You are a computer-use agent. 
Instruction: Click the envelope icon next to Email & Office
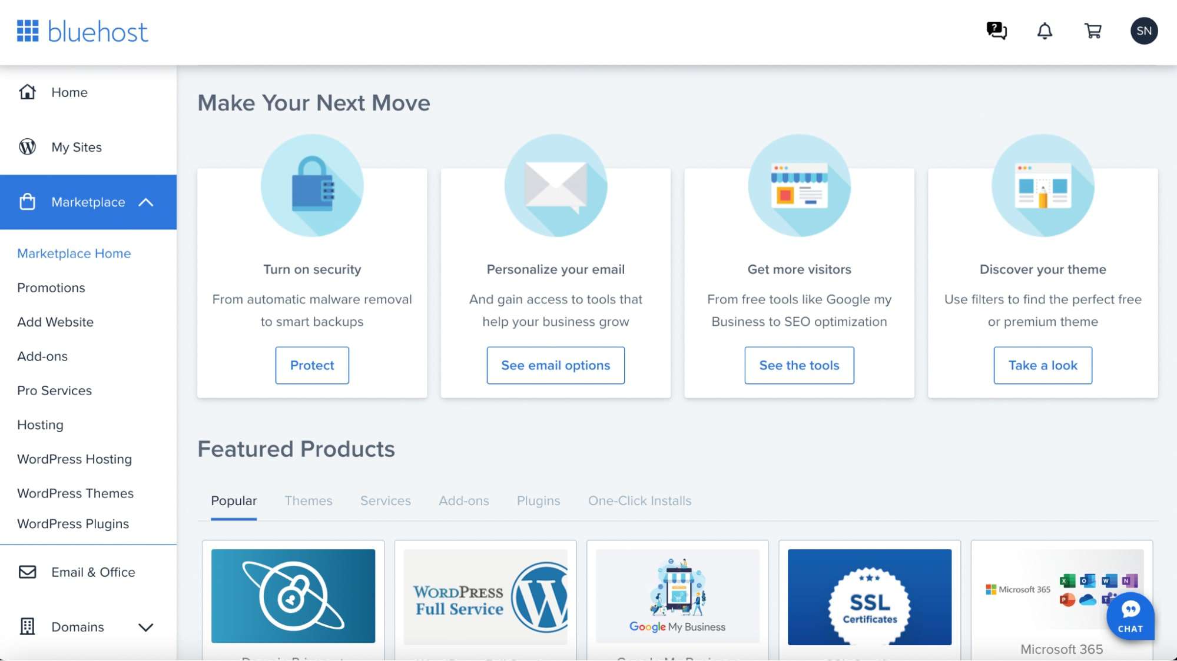tap(27, 572)
